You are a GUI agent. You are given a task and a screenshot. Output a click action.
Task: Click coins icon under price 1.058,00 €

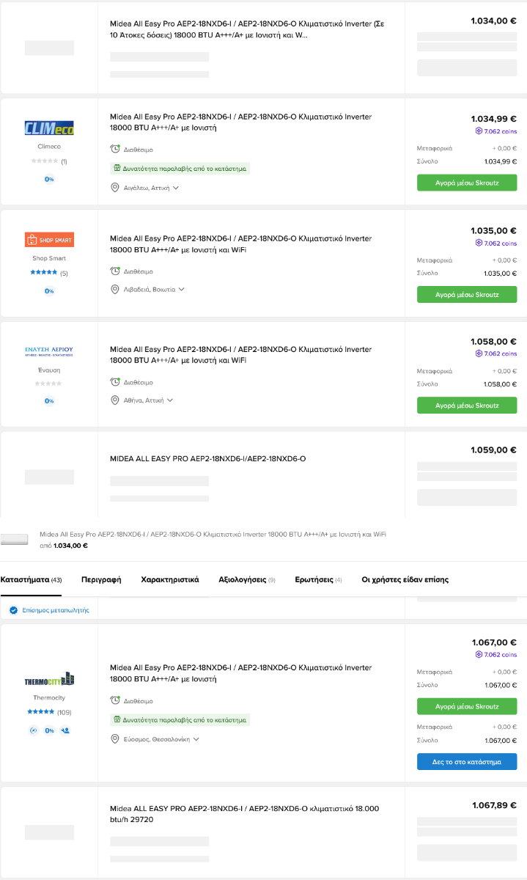(x=479, y=353)
